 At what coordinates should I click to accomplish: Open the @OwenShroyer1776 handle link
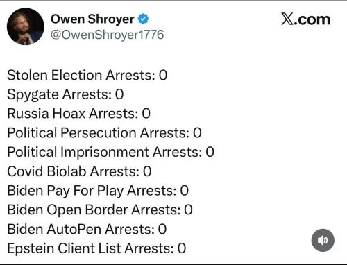click(108, 35)
